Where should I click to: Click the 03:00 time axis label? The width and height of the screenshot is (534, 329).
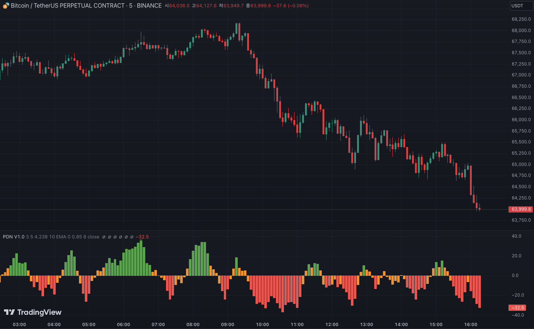(x=19, y=325)
